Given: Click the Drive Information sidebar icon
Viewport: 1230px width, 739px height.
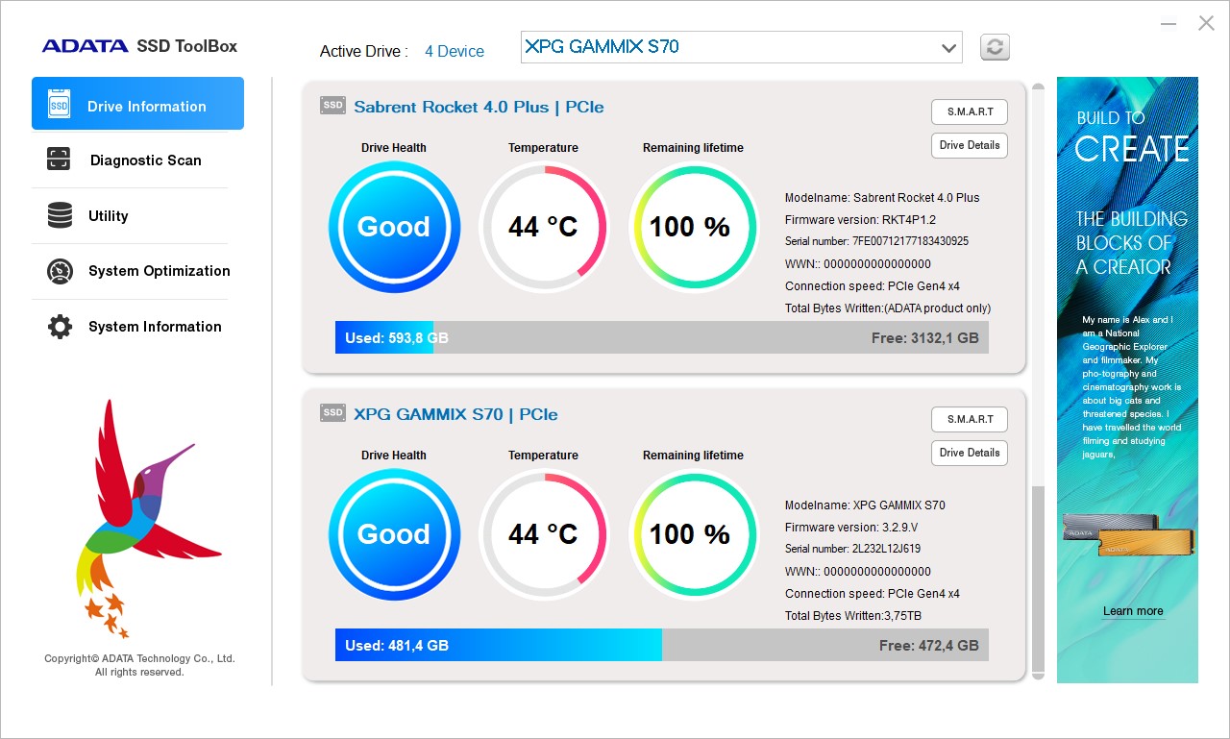Looking at the screenshot, I should point(60,105).
